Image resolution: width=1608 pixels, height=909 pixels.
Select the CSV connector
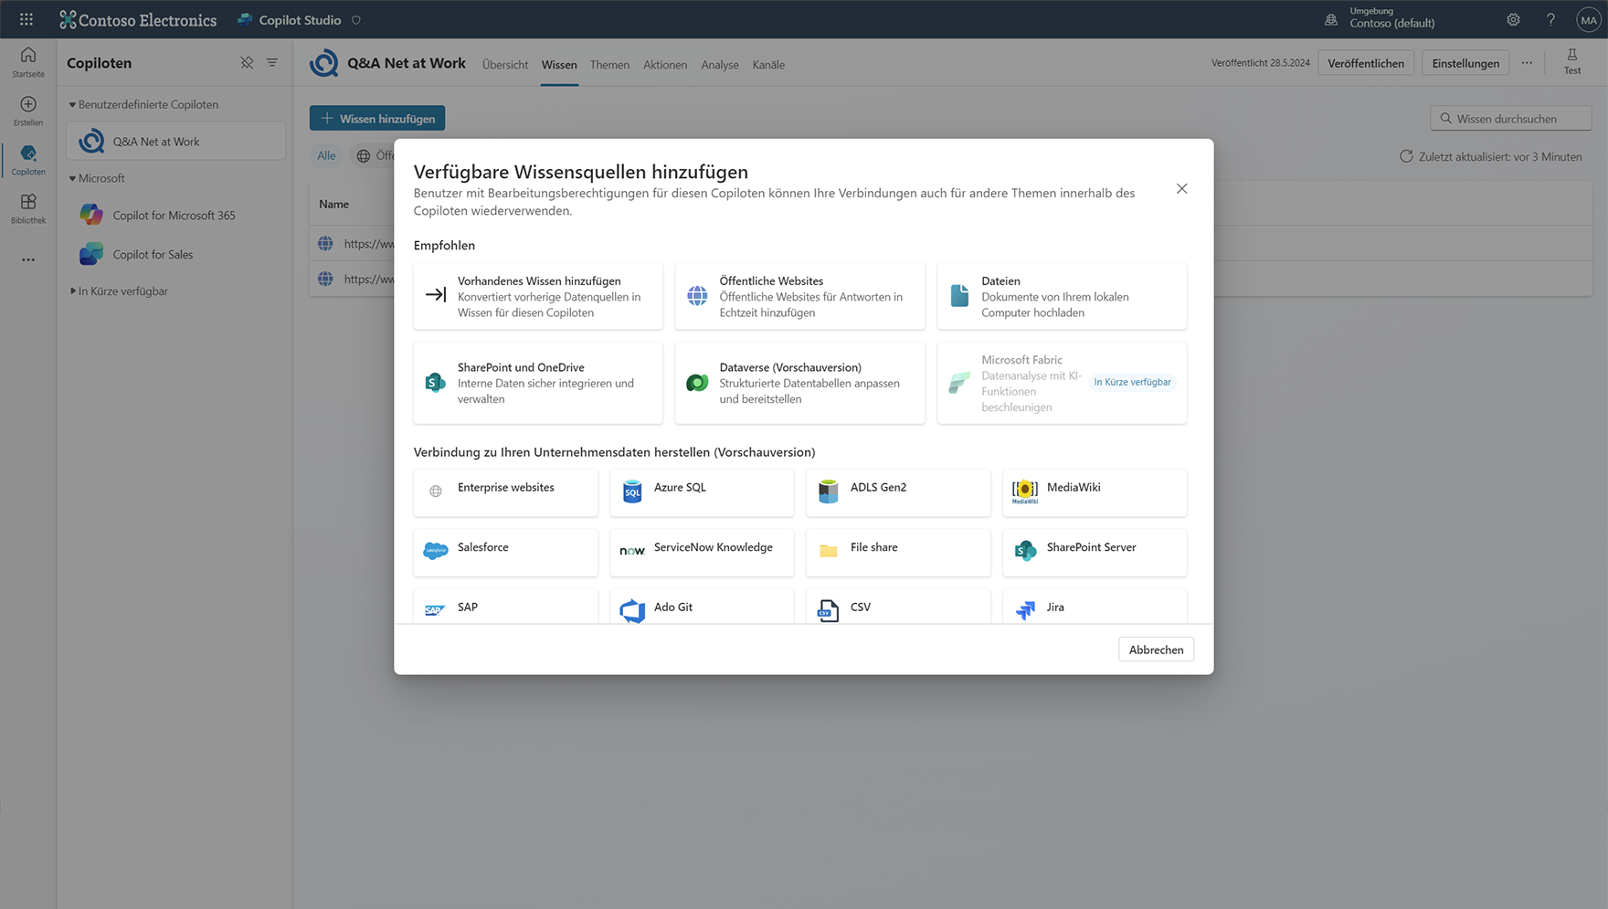point(898,607)
